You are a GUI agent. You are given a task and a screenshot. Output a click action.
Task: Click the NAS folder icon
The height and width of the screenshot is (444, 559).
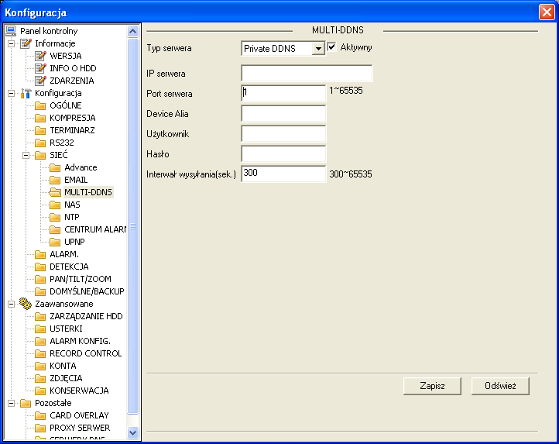pos(55,205)
